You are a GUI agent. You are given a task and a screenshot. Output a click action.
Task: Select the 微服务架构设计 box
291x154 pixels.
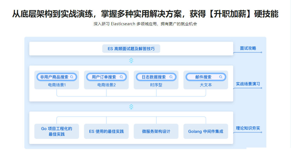pyautogui.click(x=156, y=131)
